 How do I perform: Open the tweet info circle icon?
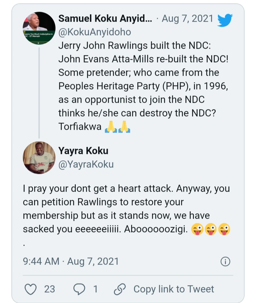225,262
